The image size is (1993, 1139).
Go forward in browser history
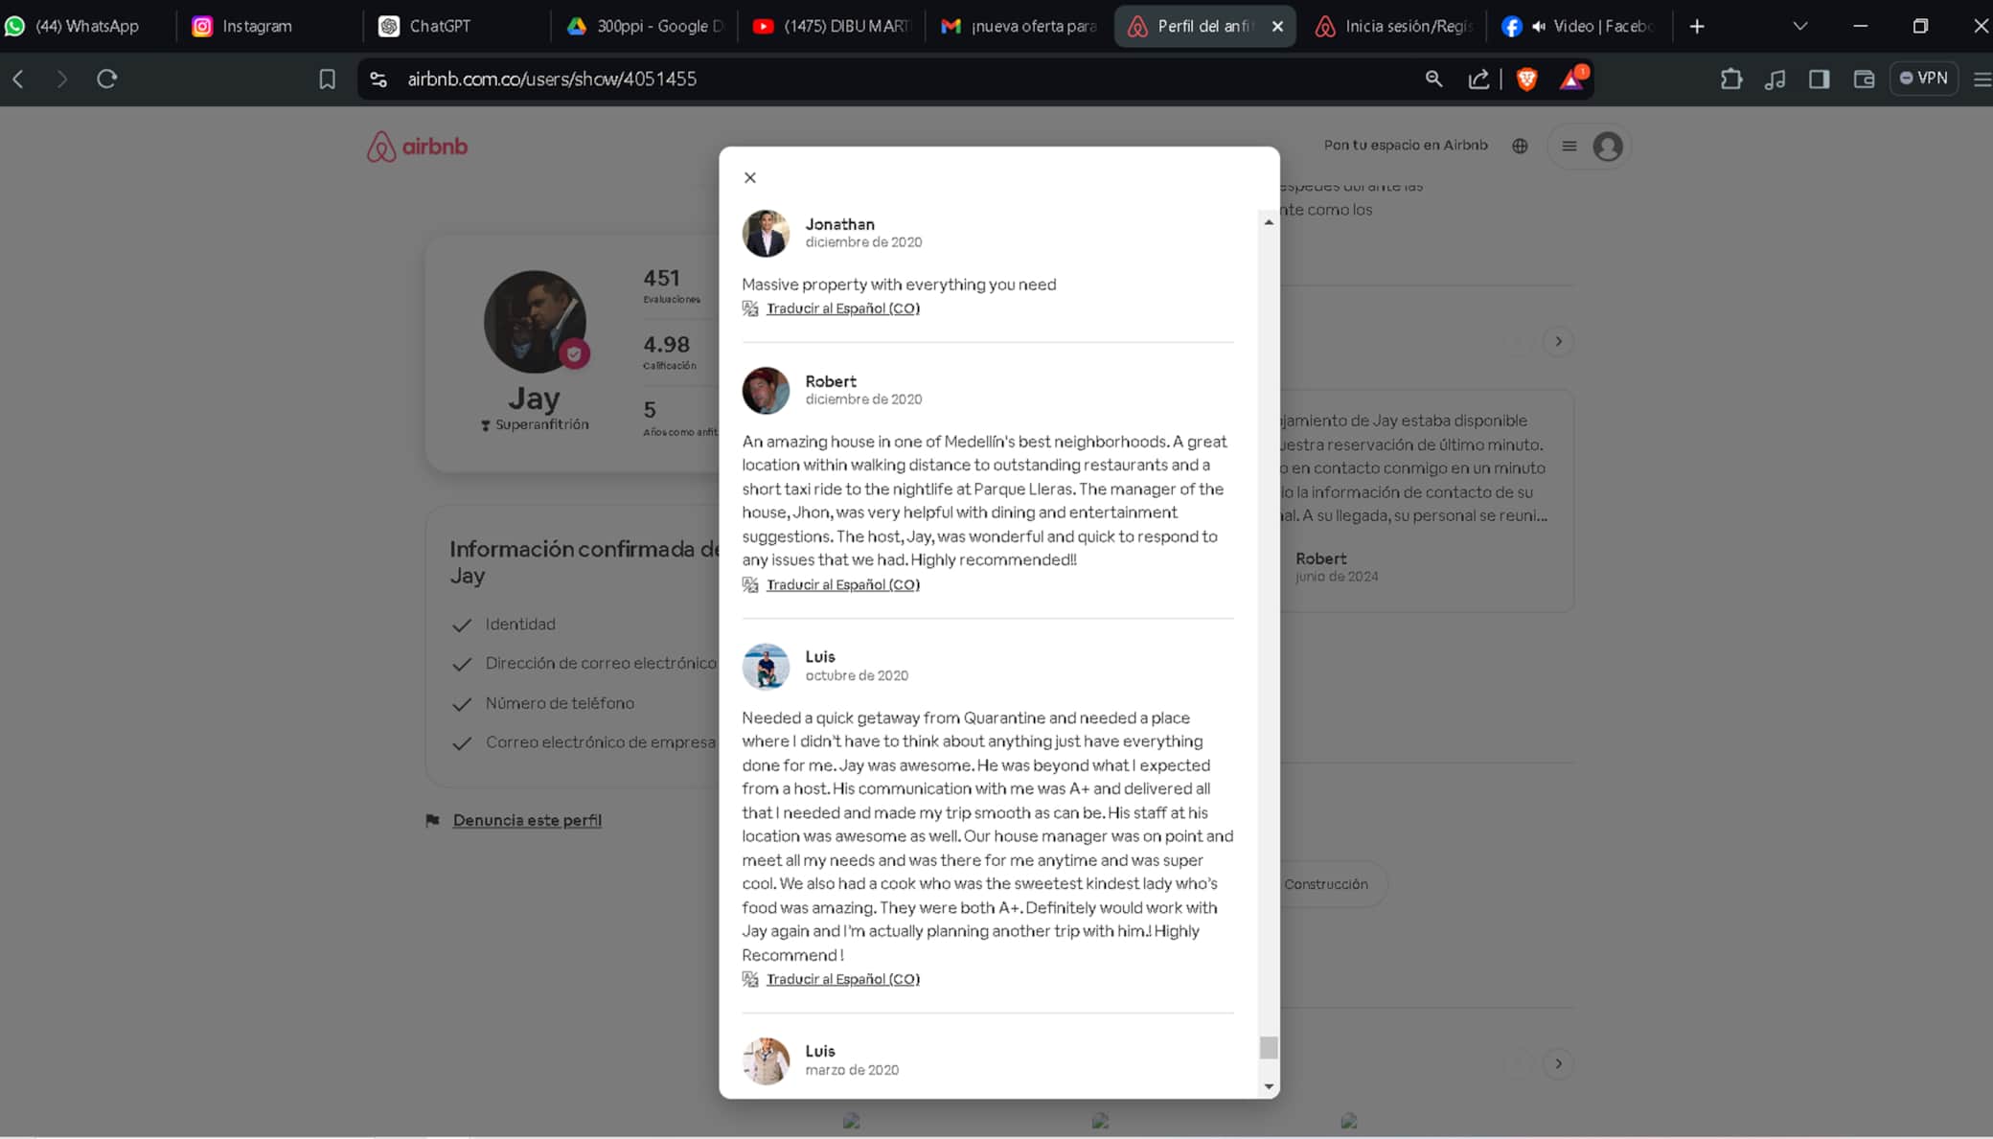click(x=62, y=79)
